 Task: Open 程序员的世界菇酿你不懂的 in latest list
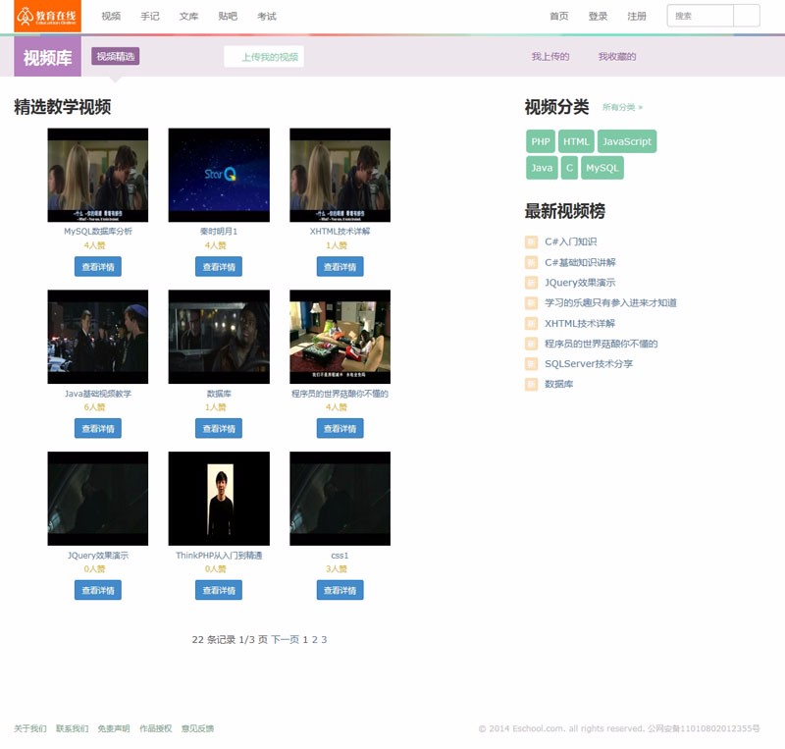click(602, 344)
